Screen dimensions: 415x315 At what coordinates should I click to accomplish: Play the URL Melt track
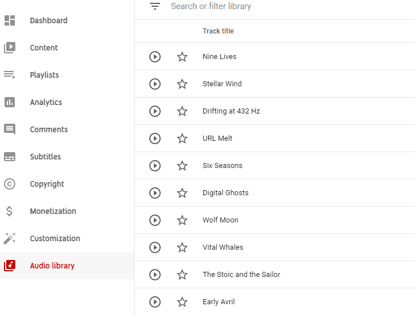pos(155,138)
